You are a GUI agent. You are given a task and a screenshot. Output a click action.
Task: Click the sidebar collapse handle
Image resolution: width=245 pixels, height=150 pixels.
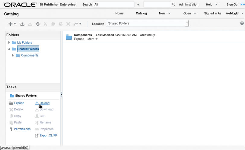(x=61, y=94)
